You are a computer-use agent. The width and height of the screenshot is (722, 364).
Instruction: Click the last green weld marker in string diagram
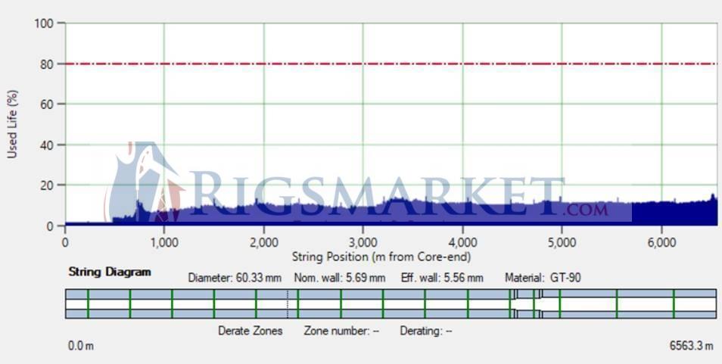click(x=674, y=303)
